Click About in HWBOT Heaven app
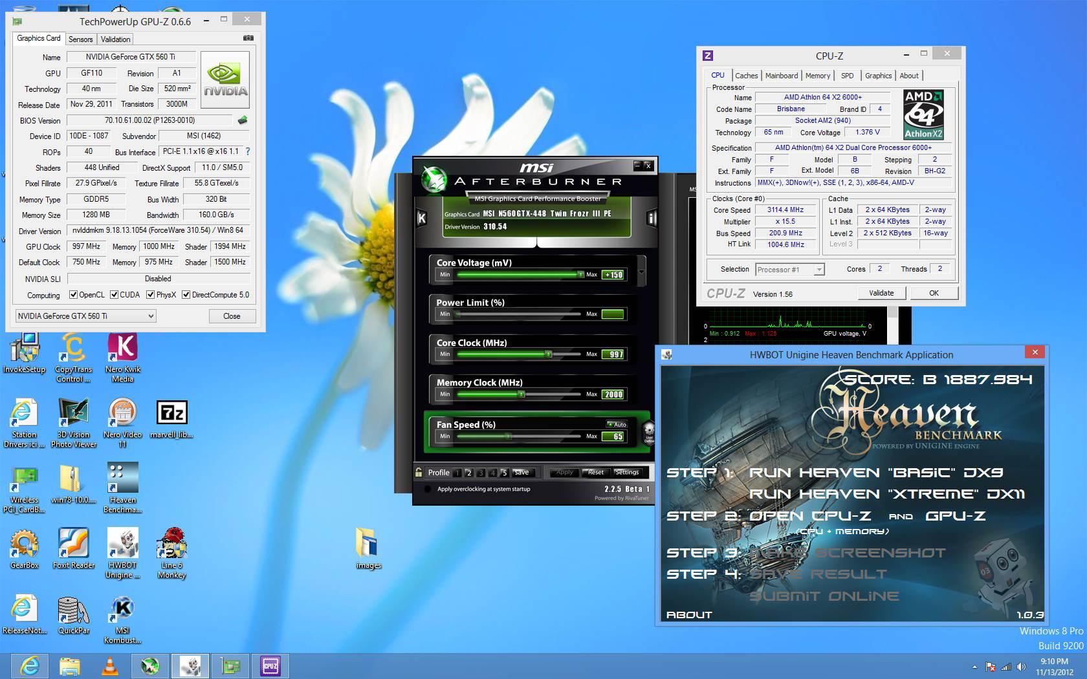 (689, 615)
